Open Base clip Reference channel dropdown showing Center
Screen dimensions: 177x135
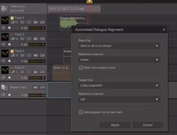[x=119, y=60]
